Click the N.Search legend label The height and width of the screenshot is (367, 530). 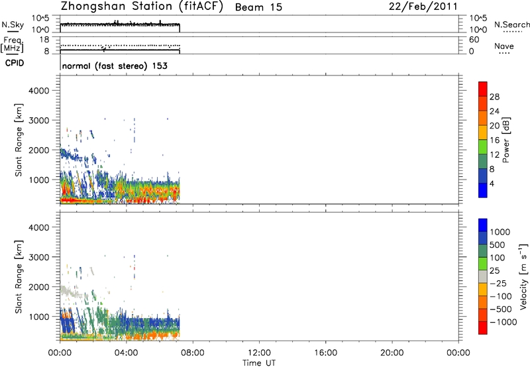[x=511, y=25]
